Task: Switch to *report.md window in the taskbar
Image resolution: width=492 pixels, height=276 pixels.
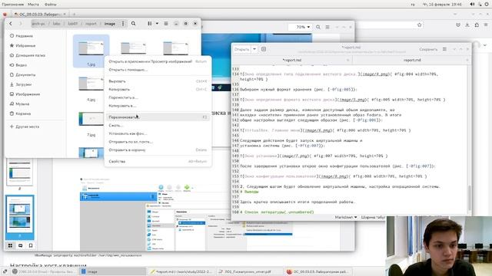Action: tap(181, 271)
